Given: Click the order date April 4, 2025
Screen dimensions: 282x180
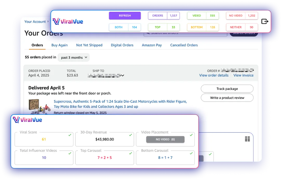Looking at the screenshot, I should coord(39,75).
